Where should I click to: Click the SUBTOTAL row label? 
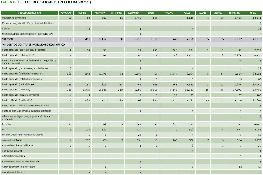pyautogui.click(x=8, y=39)
